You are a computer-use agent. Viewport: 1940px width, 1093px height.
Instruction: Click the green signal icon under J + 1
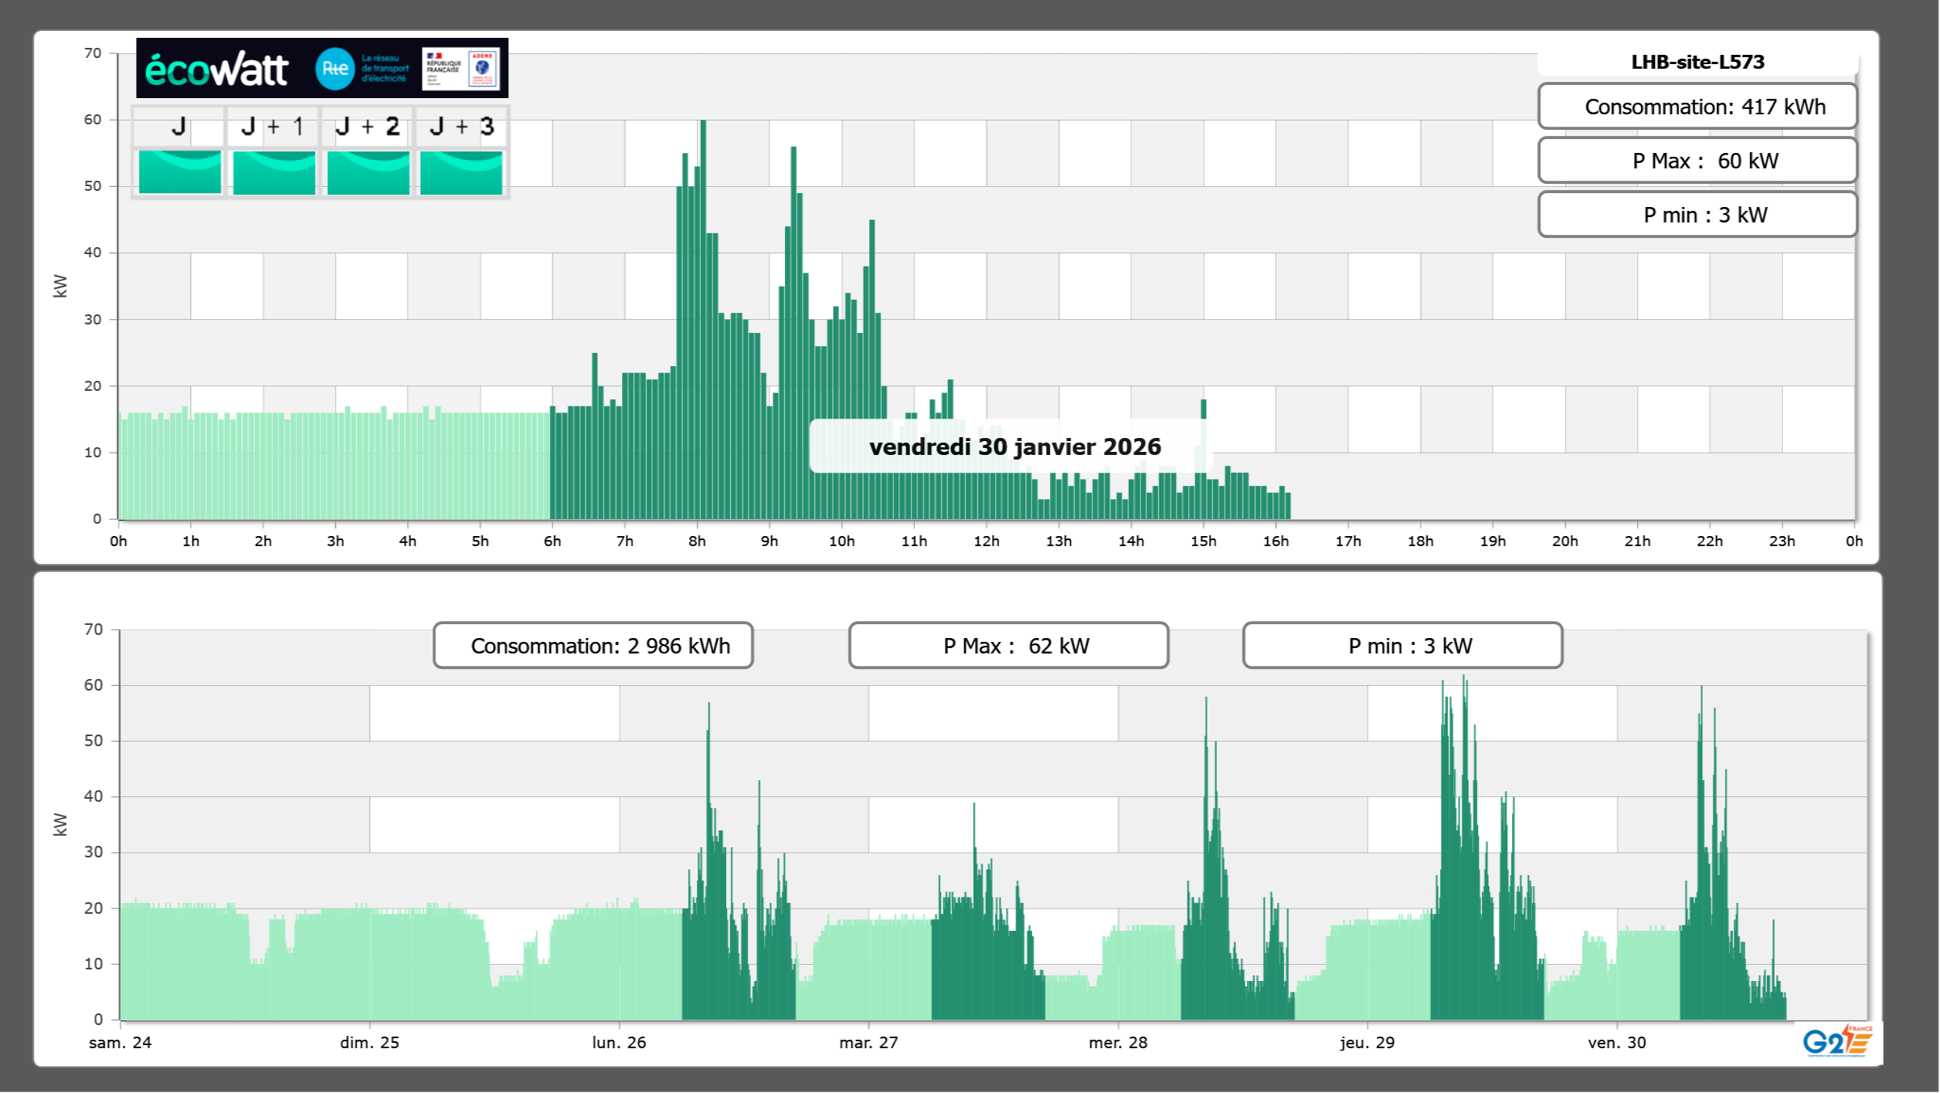pos(274,171)
